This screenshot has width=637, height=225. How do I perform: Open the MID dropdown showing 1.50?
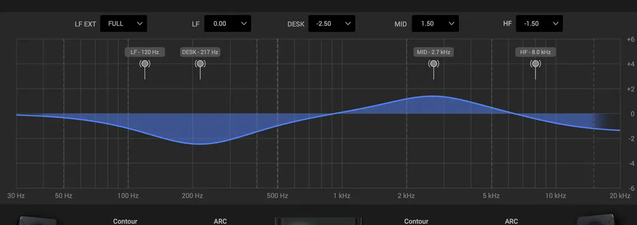pos(435,24)
